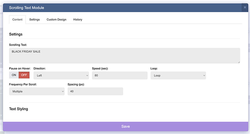Go to the Custom Design tab
This screenshot has width=250, height=134.
[56, 20]
